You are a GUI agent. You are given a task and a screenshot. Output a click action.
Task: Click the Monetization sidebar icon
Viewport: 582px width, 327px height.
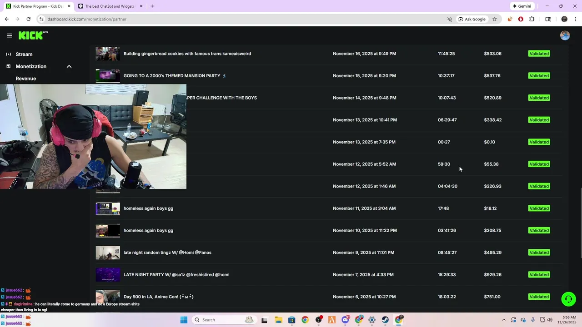[x=8, y=66]
